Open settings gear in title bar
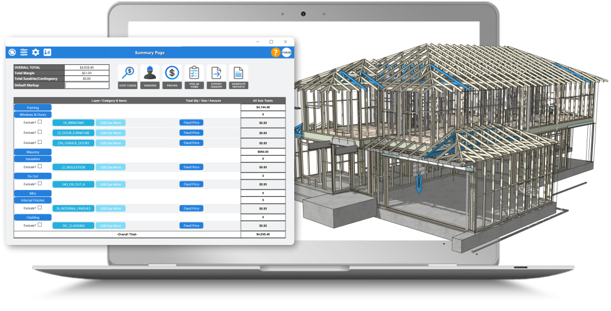The image size is (611, 311). pos(36,52)
